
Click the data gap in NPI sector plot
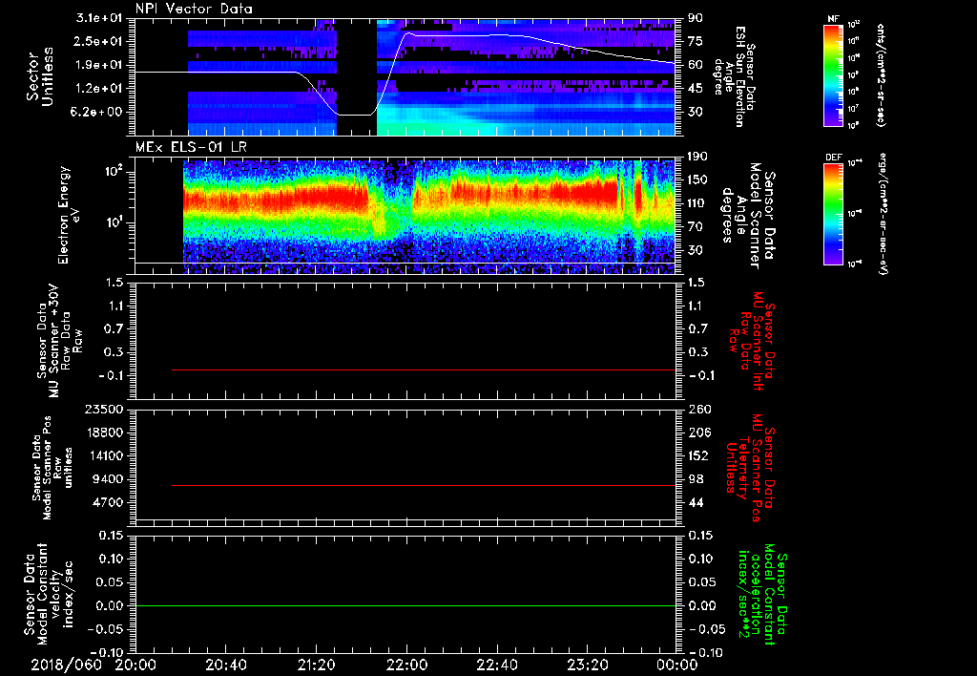click(x=357, y=76)
